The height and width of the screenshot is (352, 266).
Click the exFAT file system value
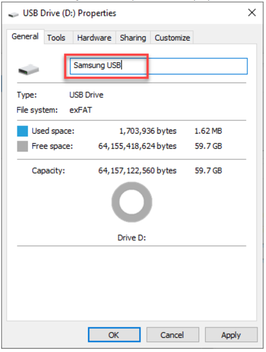pos(81,110)
